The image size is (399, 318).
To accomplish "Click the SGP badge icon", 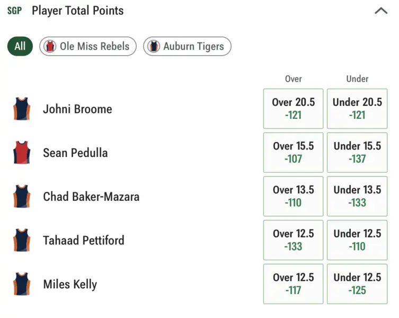I will [14, 11].
